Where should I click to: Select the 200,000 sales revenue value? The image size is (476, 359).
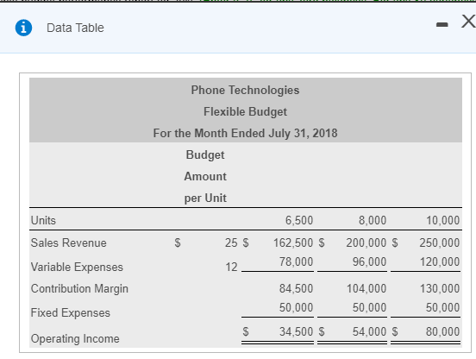(x=366, y=242)
